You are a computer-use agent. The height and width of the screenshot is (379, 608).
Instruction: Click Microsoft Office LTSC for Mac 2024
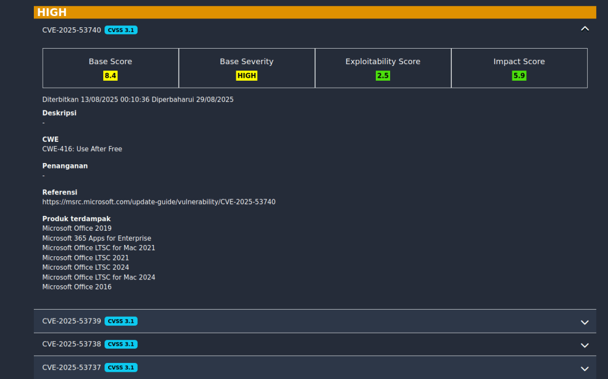(x=99, y=278)
